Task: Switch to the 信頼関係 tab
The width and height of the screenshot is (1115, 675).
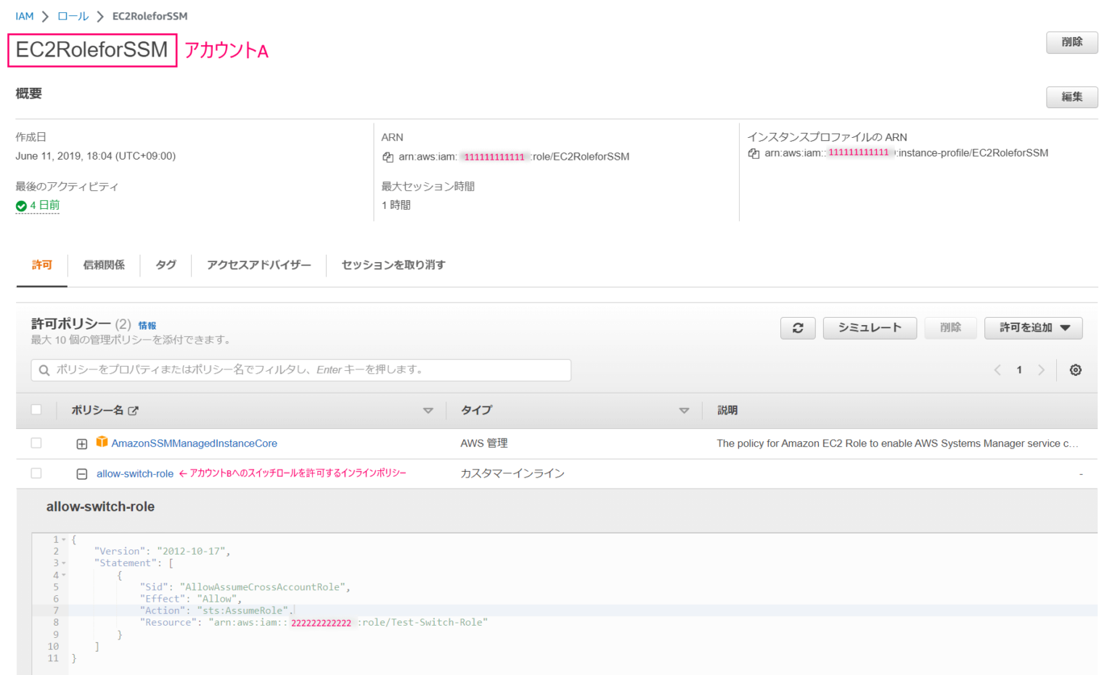Action: [x=104, y=265]
